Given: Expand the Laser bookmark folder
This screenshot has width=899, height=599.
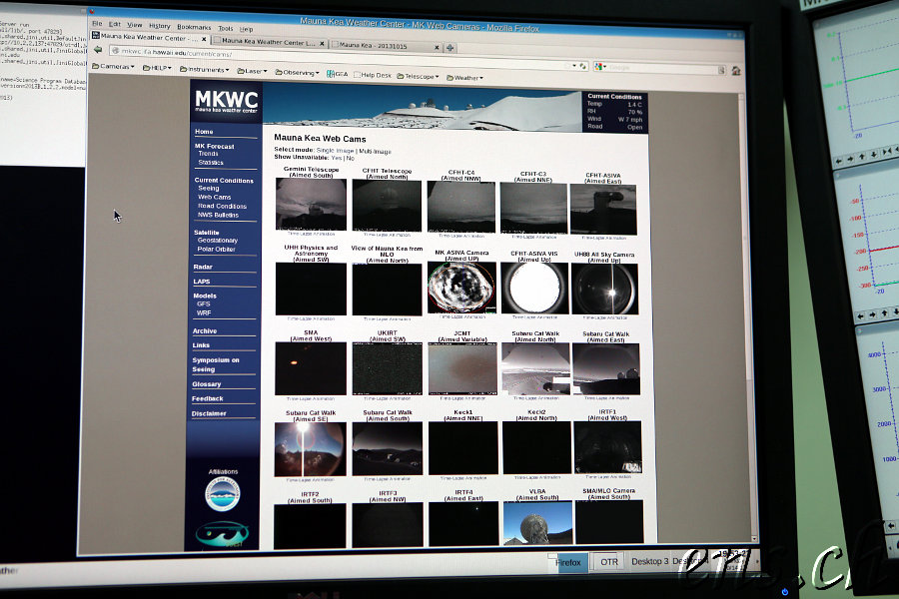Looking at the screenshot, I should 252,71.
